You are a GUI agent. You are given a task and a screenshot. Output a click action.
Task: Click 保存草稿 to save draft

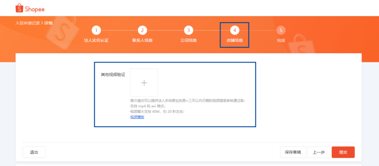click(293, 152)
